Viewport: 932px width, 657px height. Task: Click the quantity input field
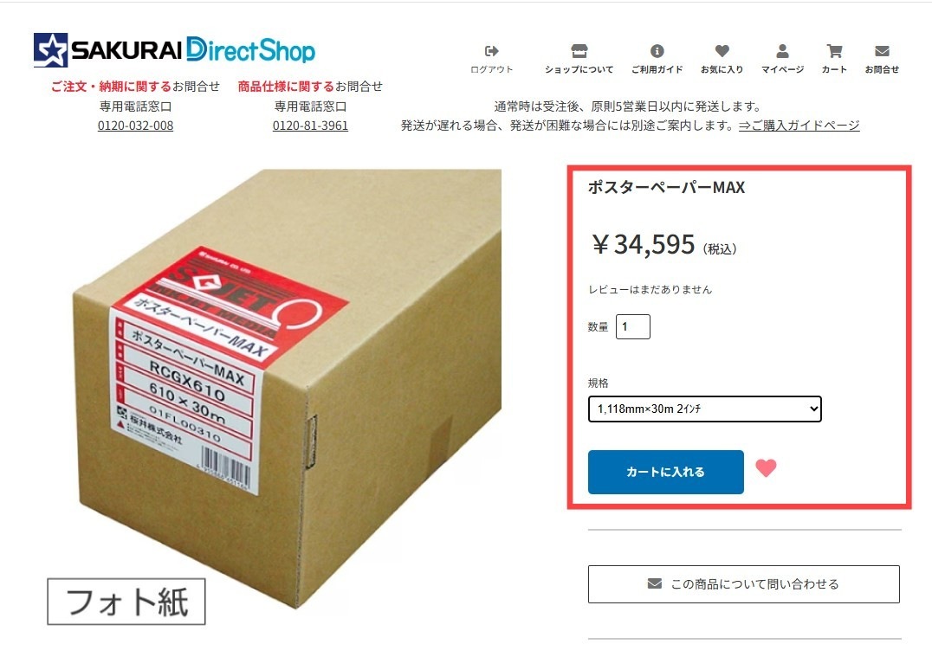(633, 326)
